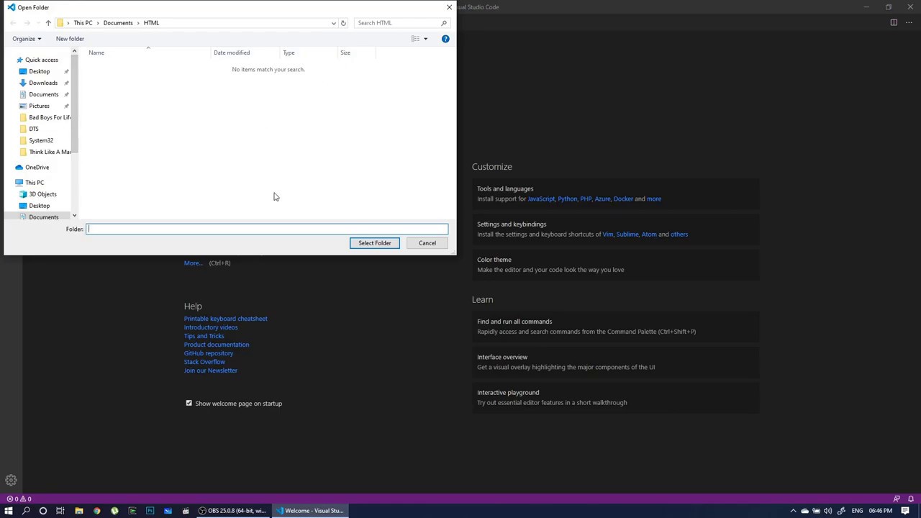Expand breadcrumb arrow after This PC

point(98,23)
